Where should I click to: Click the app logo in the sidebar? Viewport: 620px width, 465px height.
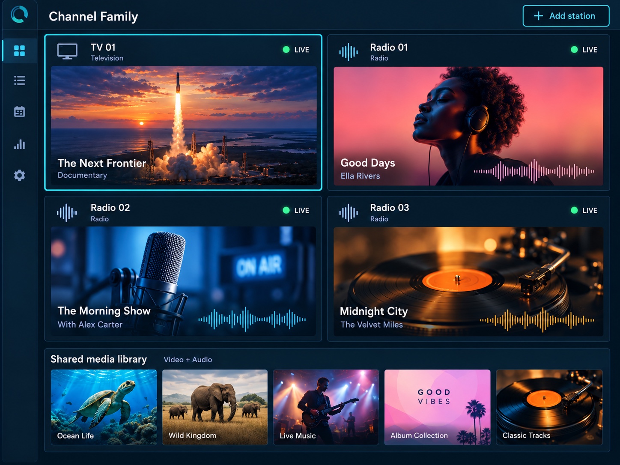tap(19, 15)
